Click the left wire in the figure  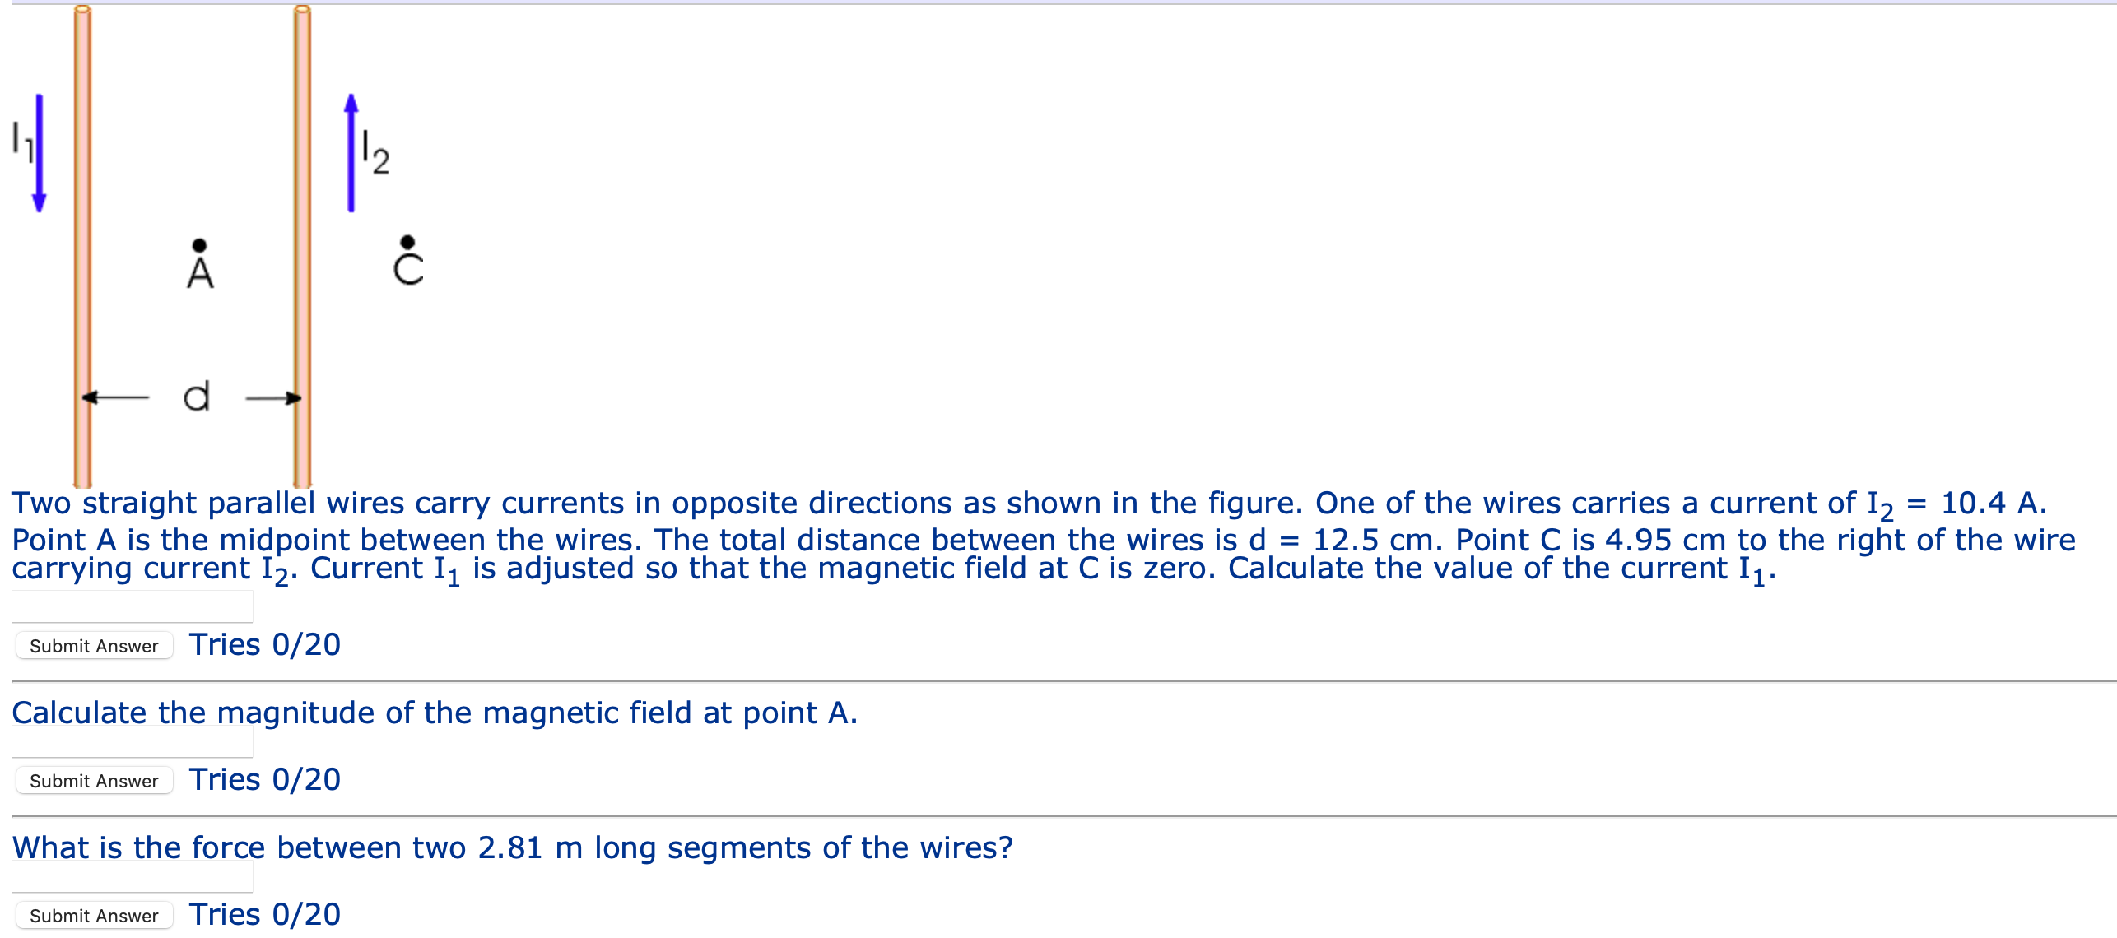pyautogui.click(x=82, y=329)
